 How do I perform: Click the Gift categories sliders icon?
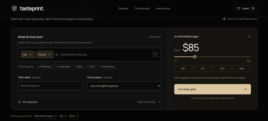point(20,102)
